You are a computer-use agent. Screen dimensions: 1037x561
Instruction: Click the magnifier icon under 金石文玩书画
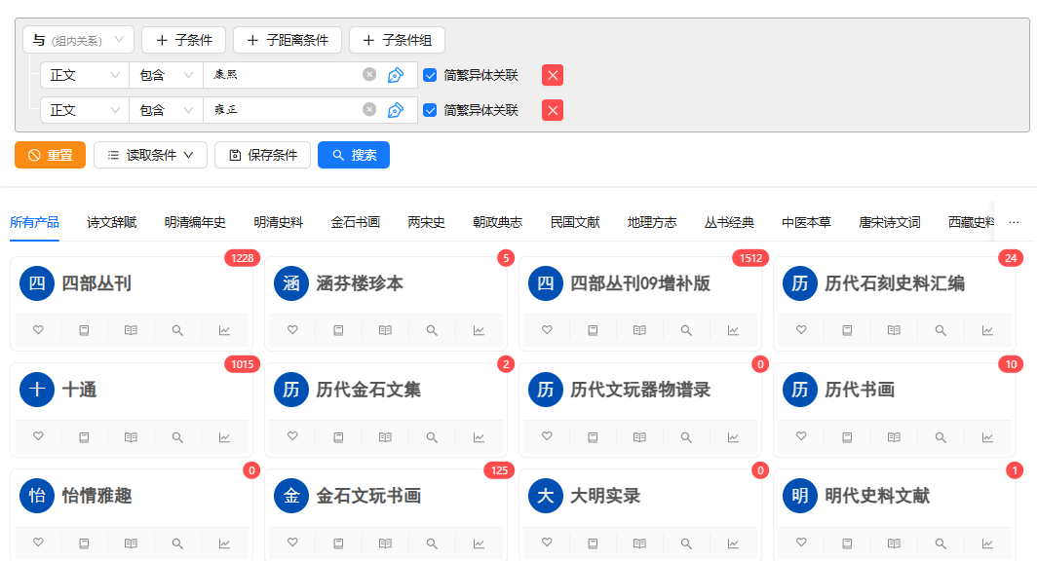click(x=432, y=543)
